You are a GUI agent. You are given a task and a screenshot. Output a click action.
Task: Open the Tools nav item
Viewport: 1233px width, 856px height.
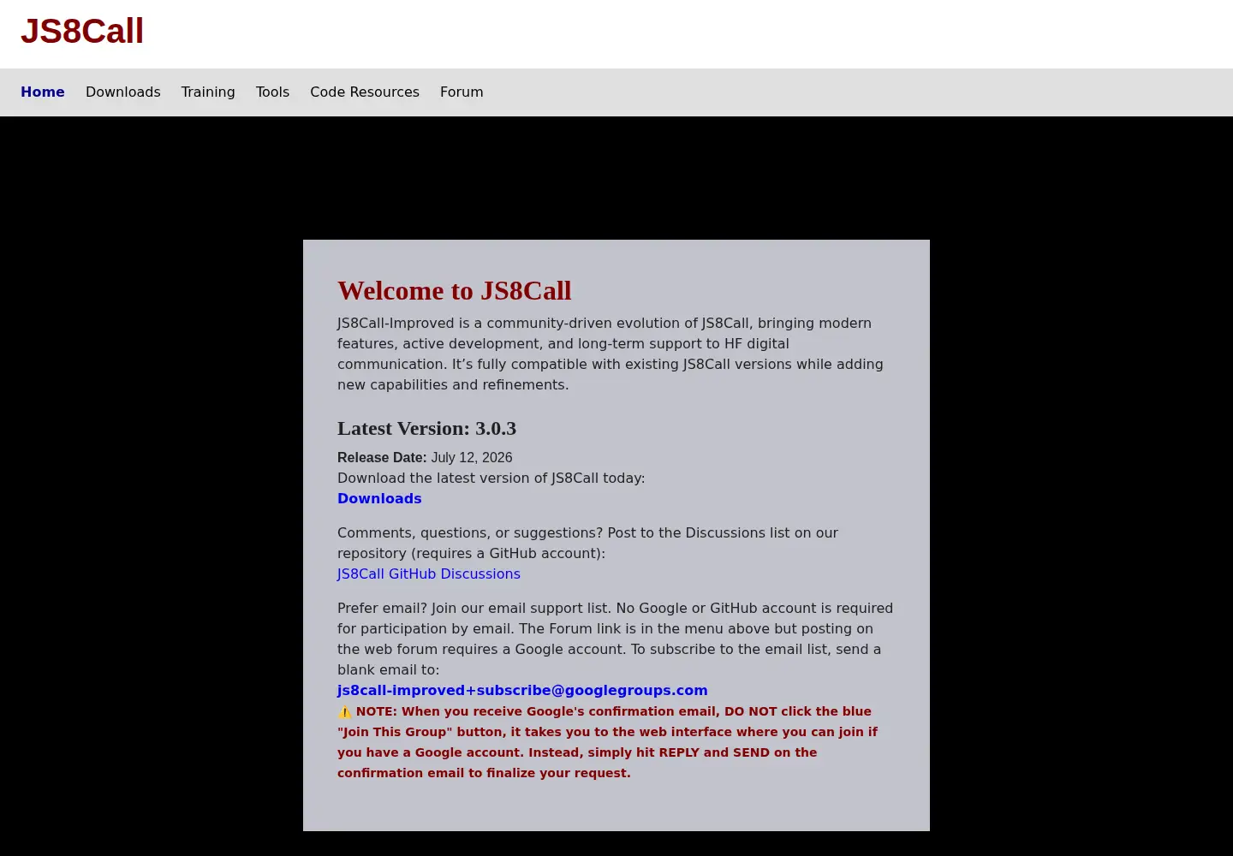tap(272, 92)
